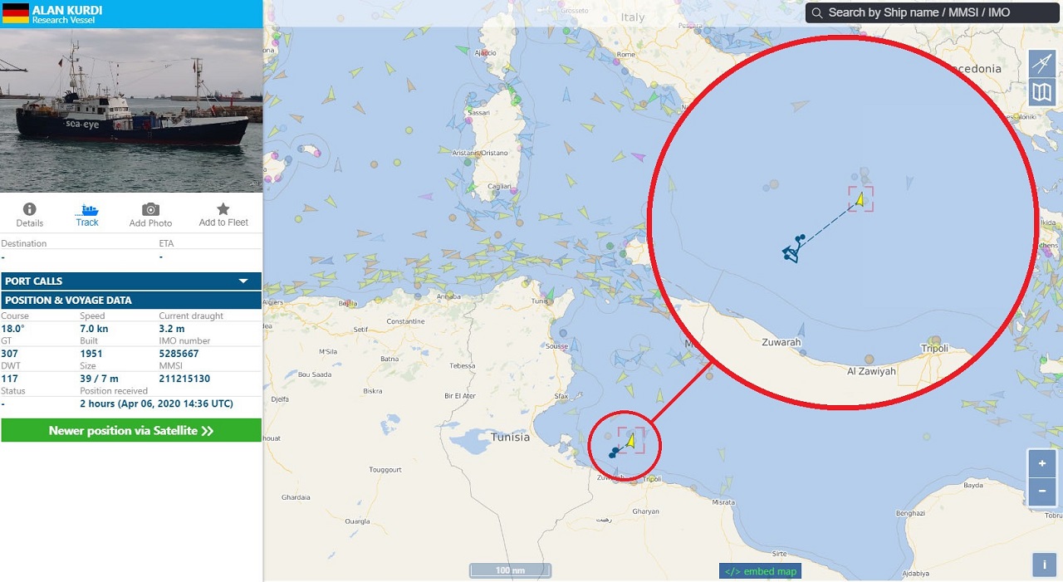This screenshot has height=582, width=1063.
Task: Click the PORT CALLS dropdown arrow
Action: (x=243, y=281)
